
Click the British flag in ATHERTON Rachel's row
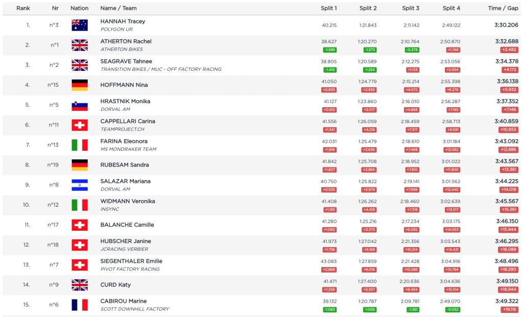(79, 45)
